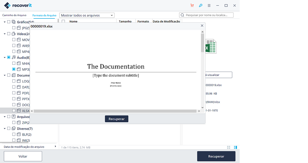Click the JPG folder icon
This screenshot has width=308, height=163.
pyautogui.click(x=19, y=28)
